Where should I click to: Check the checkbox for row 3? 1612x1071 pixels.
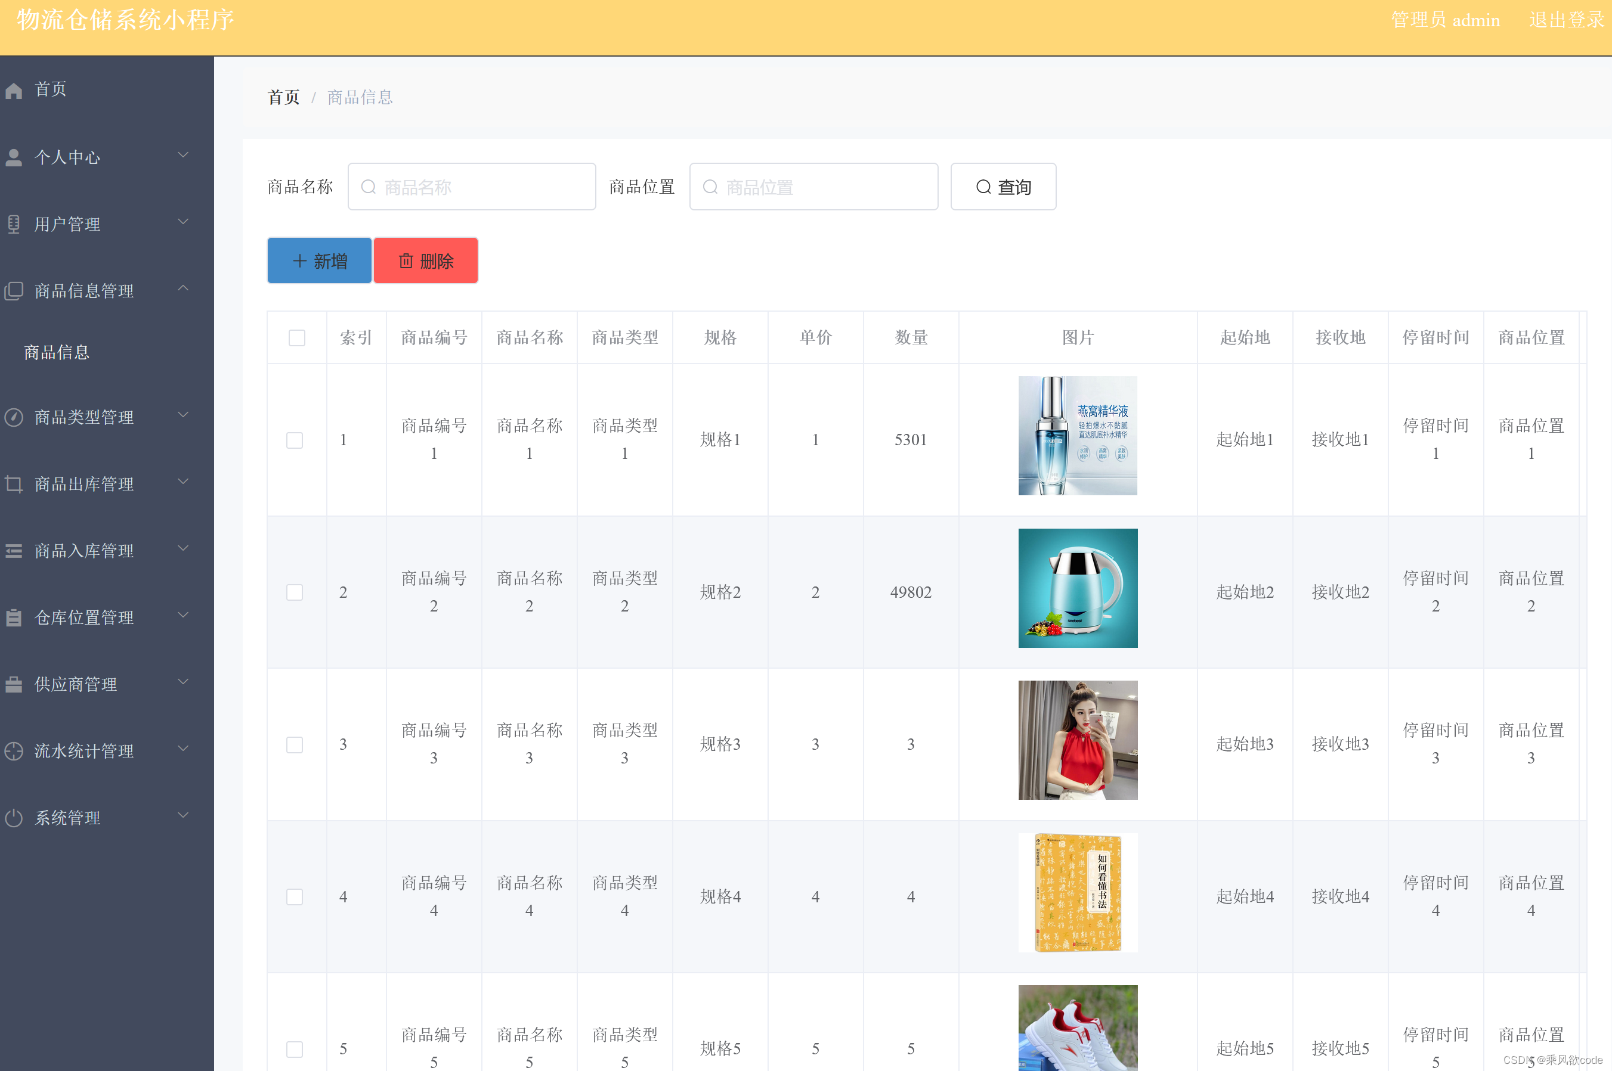tap(295, 744)
